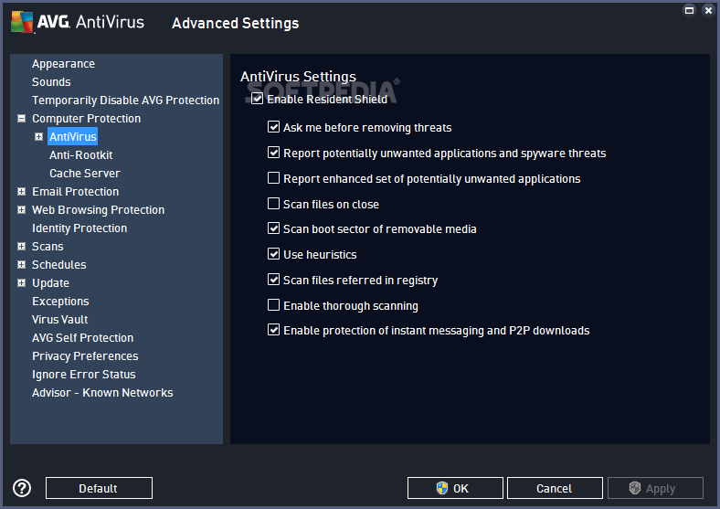The image size is (720, 509).
Task: Select Email Protection label
Action: point(75,192)
